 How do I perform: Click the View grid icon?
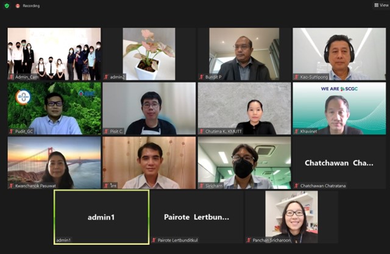click(x=377, y=5)
